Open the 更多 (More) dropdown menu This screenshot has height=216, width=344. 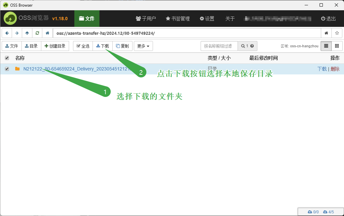[x=143, y=46]
